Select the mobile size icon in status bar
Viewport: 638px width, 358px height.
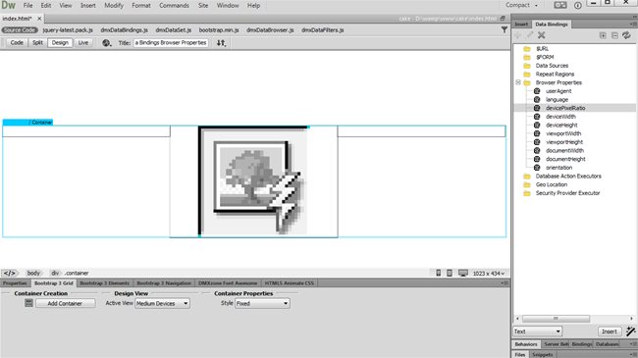pyautogui.click(x=438, y=273)
